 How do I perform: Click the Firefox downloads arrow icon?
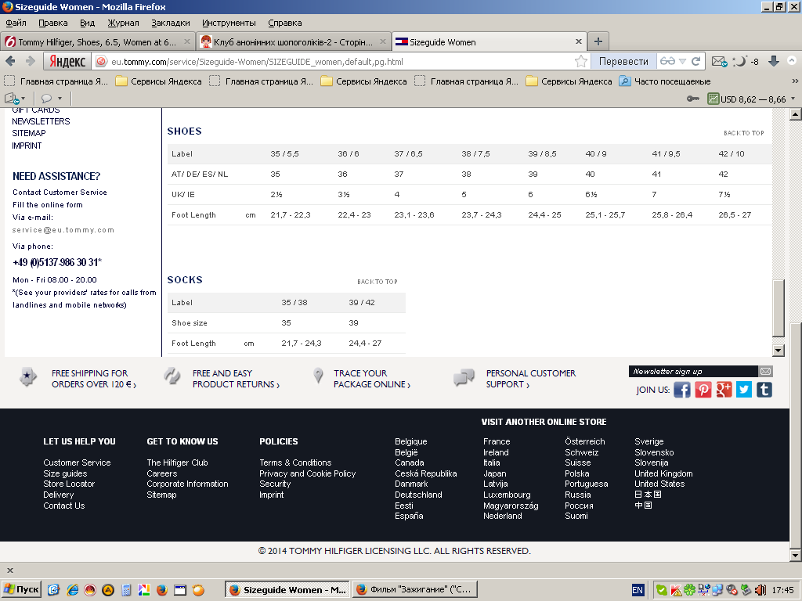tap(774, 61)
